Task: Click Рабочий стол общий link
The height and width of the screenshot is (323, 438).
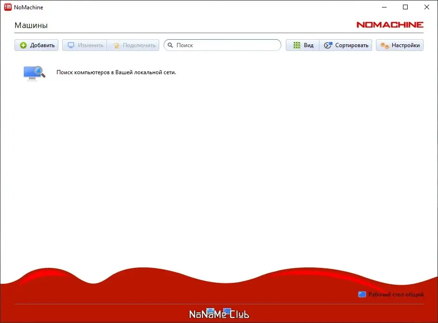Action: [396, 295]
